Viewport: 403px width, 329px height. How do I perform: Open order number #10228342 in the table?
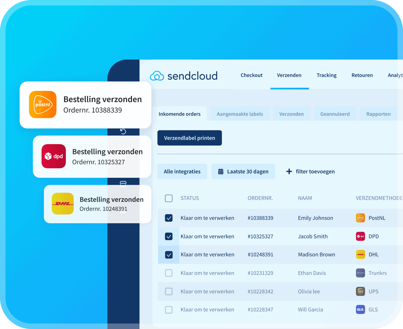[x=260, y=291]
